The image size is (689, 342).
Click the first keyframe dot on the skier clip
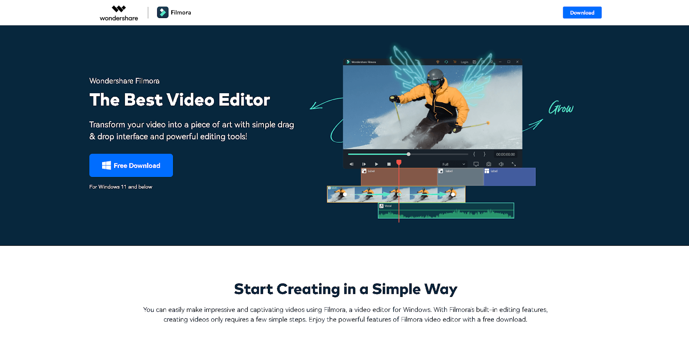pyautogui.click(x=345, y=195)
